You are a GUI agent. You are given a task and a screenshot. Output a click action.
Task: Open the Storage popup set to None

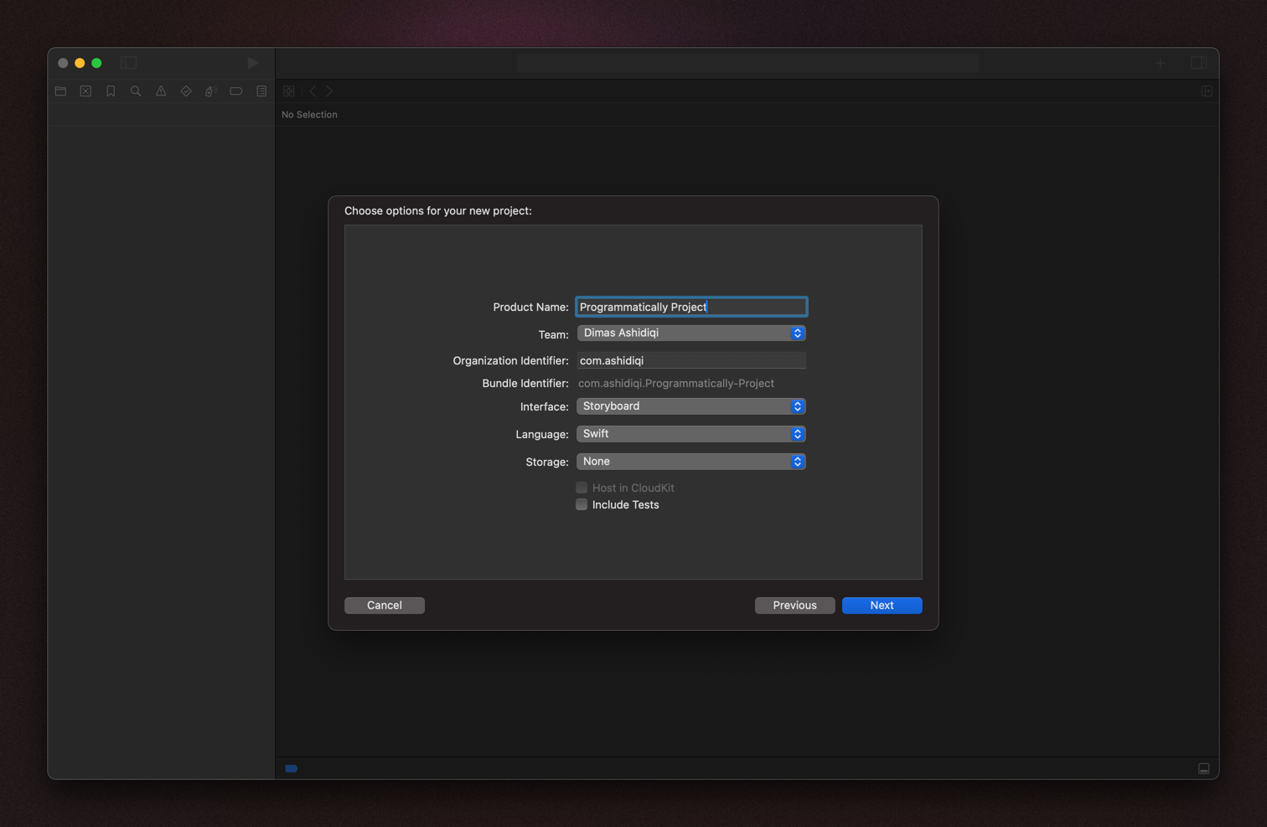(690, 462)
